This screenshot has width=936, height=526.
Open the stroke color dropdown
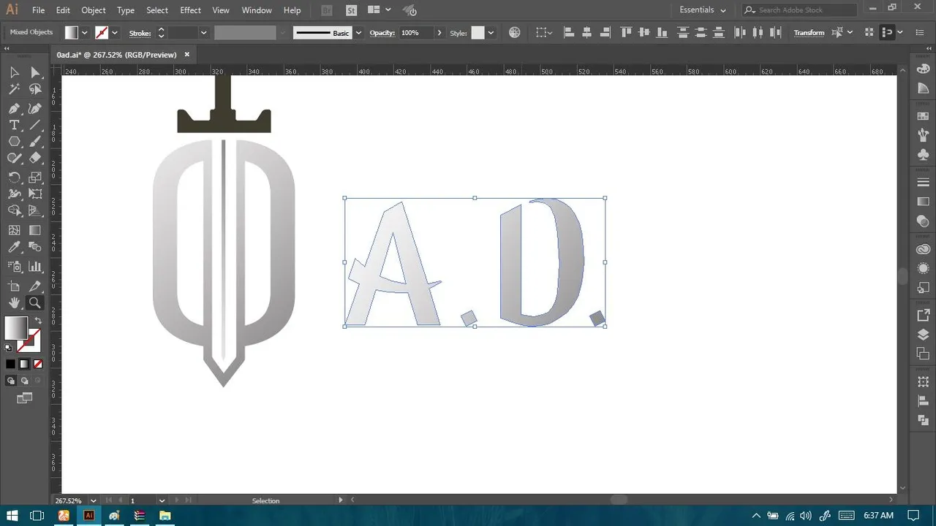click(x=115, y=33)
